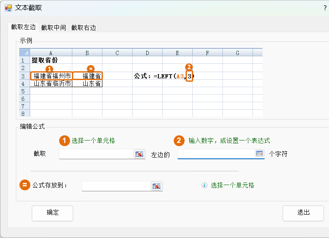
Task: Click the info icon beside the lower 选择一个单元格
Action: point(204,185)
